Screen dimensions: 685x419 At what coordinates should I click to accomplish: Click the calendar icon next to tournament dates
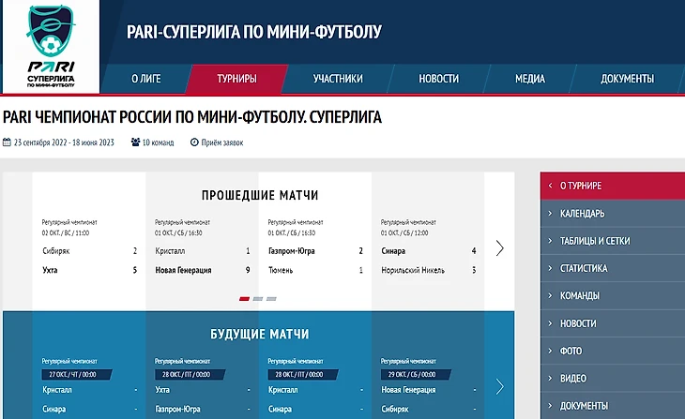[x=7, y=142]
